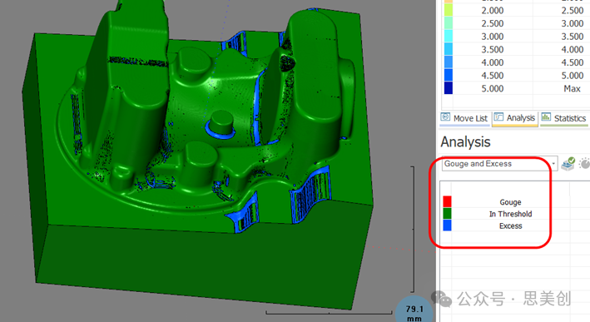Select the 3.500 upper-bound cell in the 3.000 row
Image resolution: width=590 pixels, height=322 pixels.
point(573,37)
